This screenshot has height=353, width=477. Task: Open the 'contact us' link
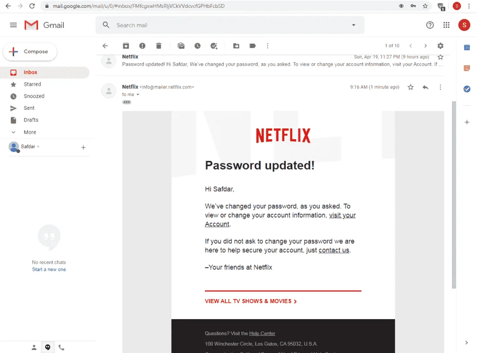tap(334, 250)
